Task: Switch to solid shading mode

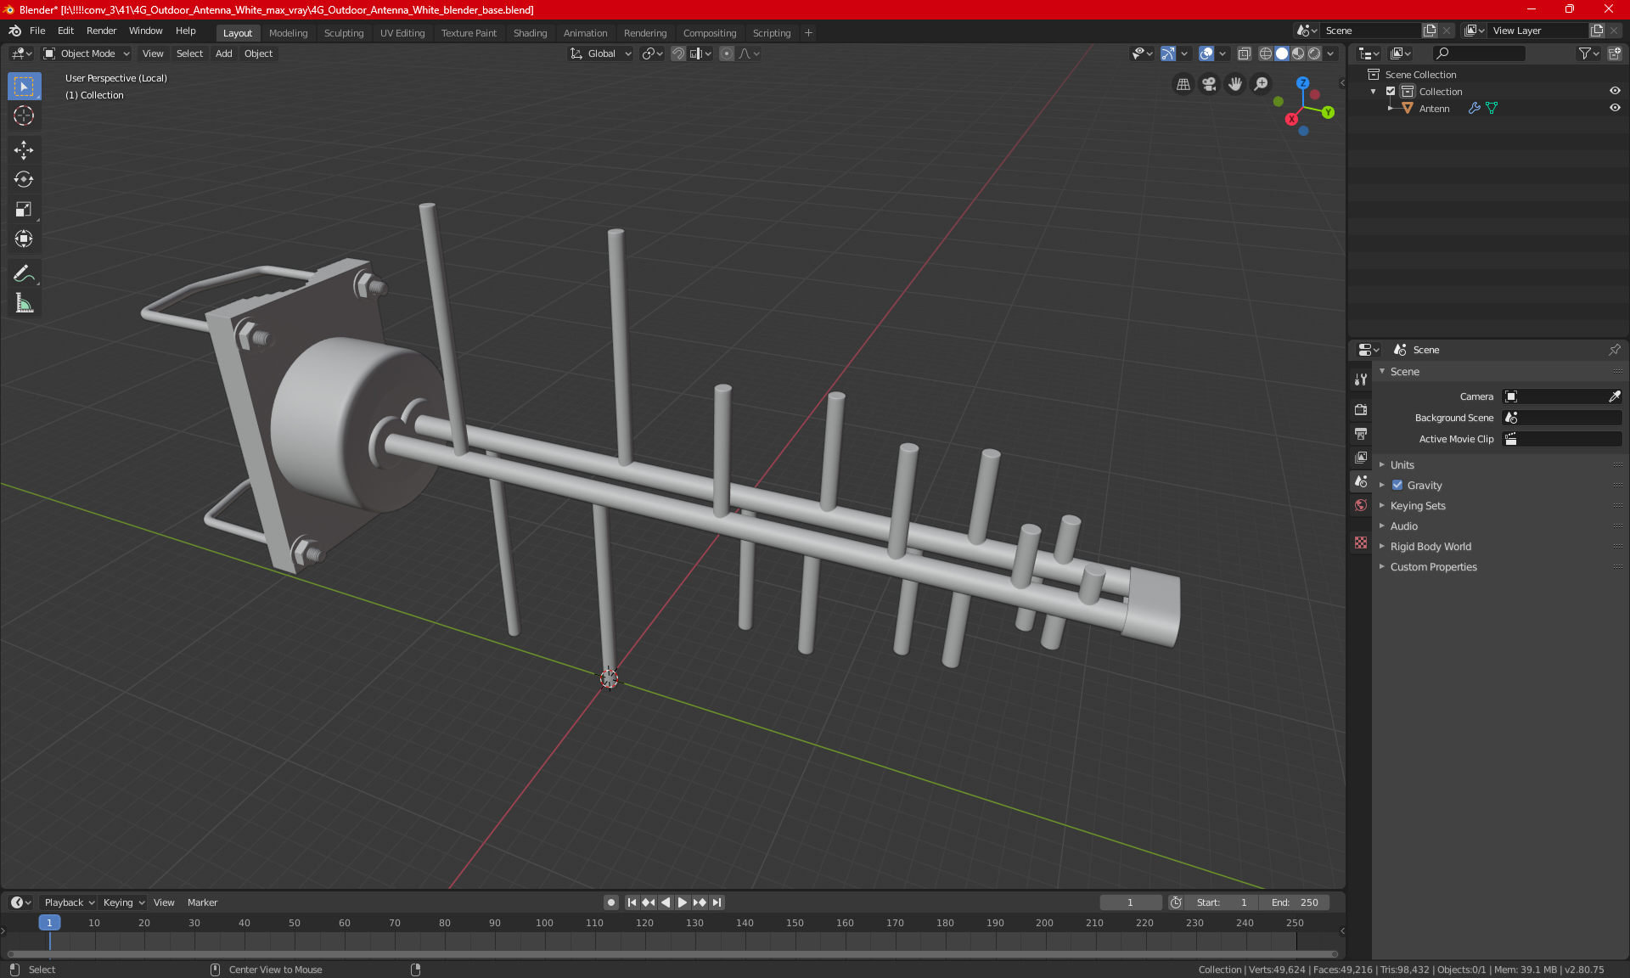Action: (1282, 53)
